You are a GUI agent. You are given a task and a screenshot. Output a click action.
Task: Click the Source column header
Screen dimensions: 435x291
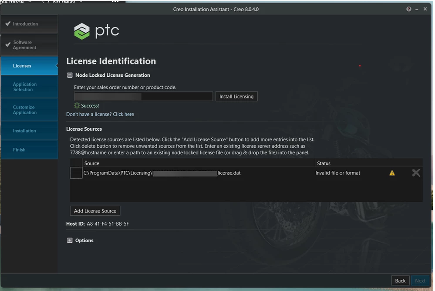[92, 163]
